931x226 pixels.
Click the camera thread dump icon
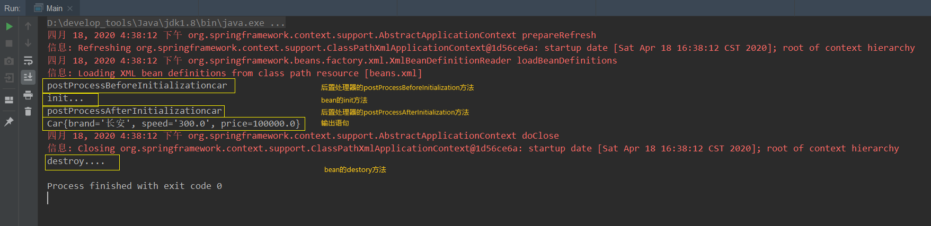pyautogui.click(x=9, y=61)
